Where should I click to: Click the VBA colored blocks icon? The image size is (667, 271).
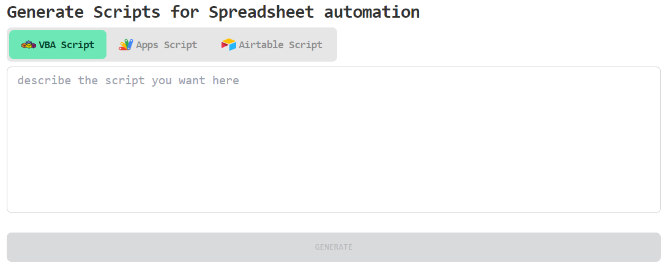[x=28, y=45]
